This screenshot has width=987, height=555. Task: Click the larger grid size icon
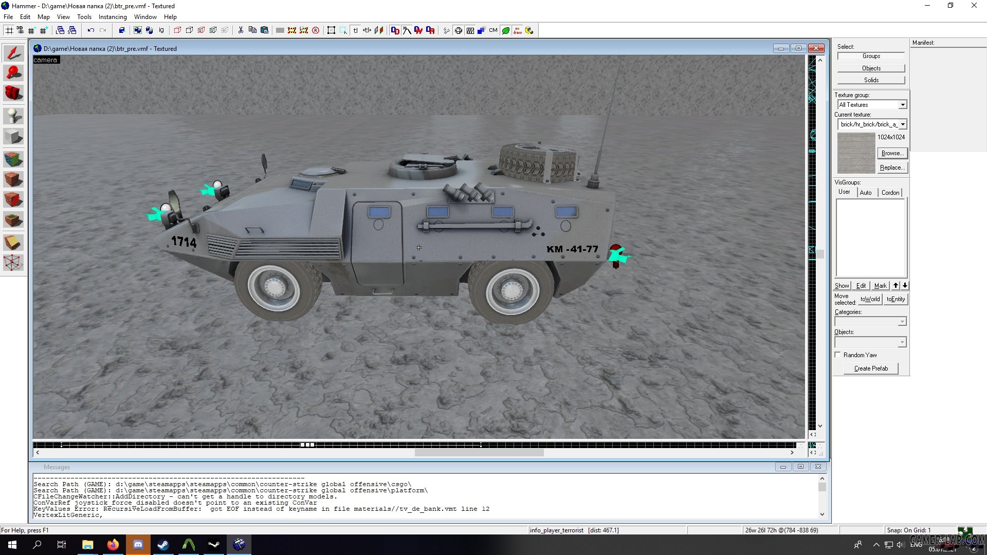click(x=44, y=30)
